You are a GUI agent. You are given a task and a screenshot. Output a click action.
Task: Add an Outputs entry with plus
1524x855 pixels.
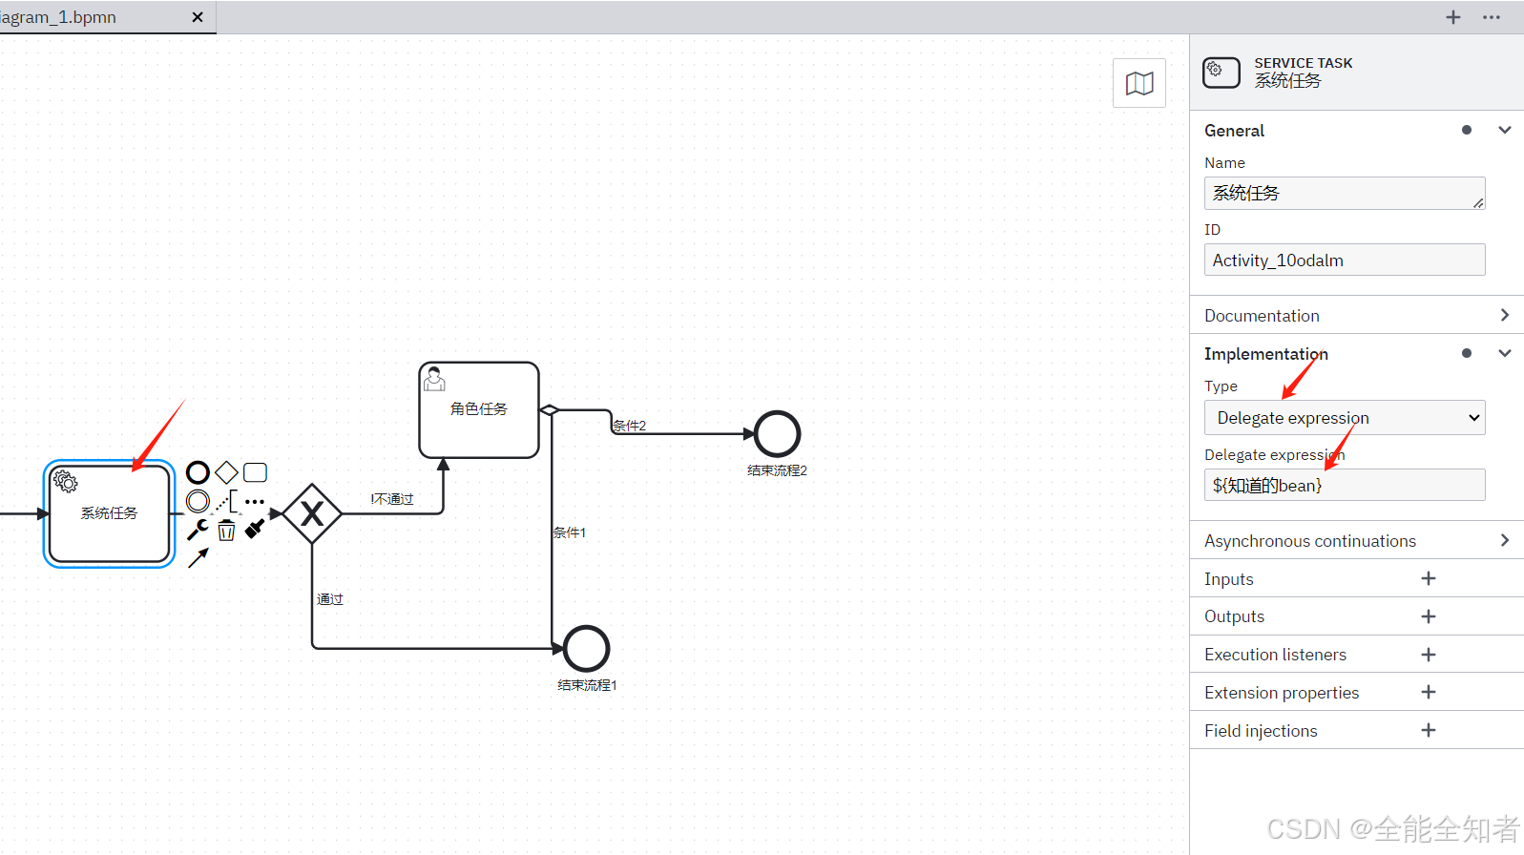(x=1429, y=616)
